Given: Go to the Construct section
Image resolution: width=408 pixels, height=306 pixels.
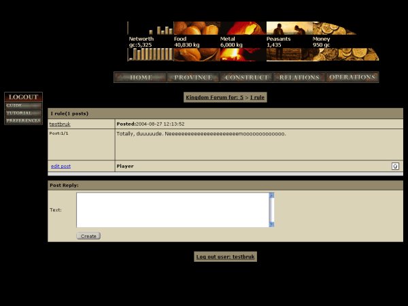Looking at the screenshot, I should [246, 78].
